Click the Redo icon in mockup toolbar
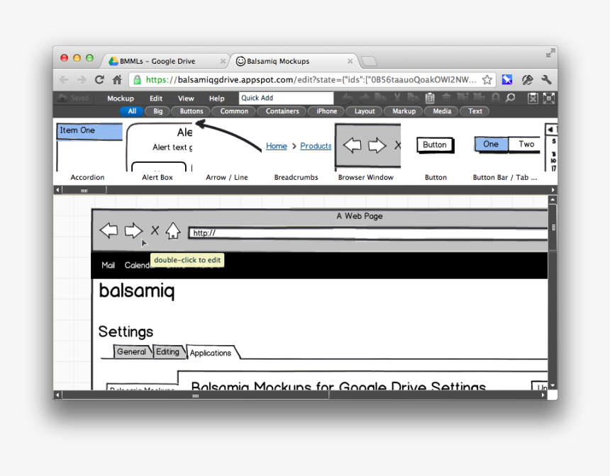610x476 pixels. pos(364,98)
